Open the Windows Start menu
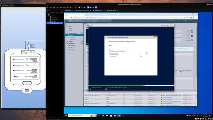213x120 pixels. click(66, 116)
